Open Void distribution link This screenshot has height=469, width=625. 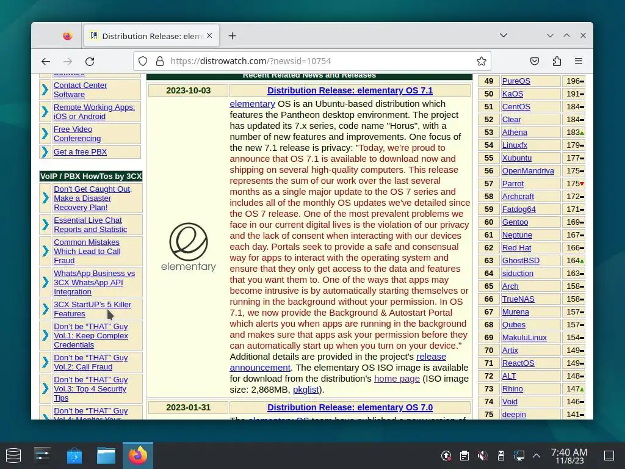(510, 402)
